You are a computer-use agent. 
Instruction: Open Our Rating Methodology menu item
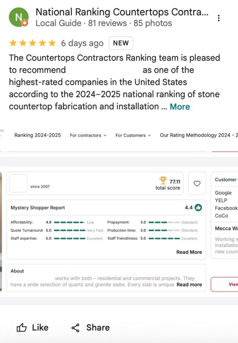(199, 135)
